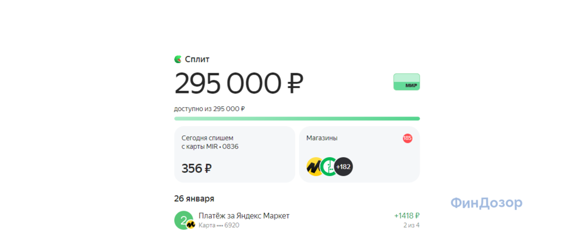Click the +1418 ₽ payment amount
Image resolution: width=573 pixels, height=233 pixels.
(x=407, y=216)
